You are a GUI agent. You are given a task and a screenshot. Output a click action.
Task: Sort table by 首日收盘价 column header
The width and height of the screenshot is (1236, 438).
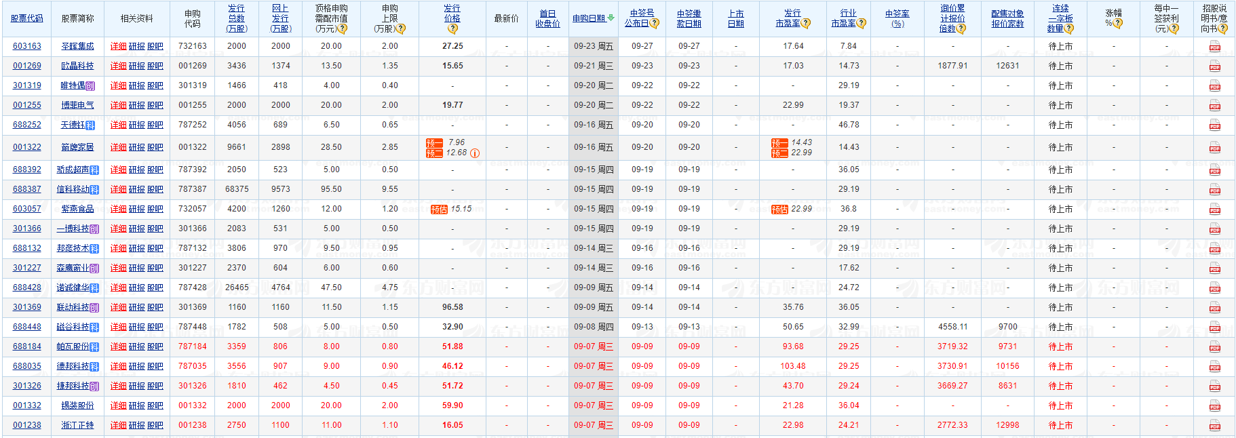(x=547, y=18)
